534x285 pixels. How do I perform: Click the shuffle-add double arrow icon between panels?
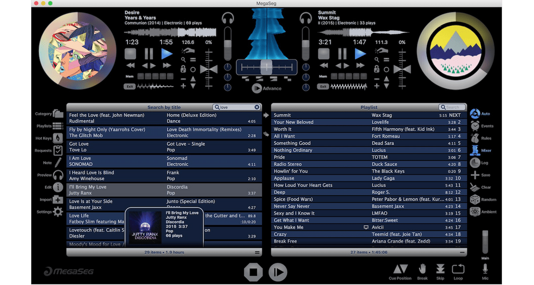click(x=266, y=133)
